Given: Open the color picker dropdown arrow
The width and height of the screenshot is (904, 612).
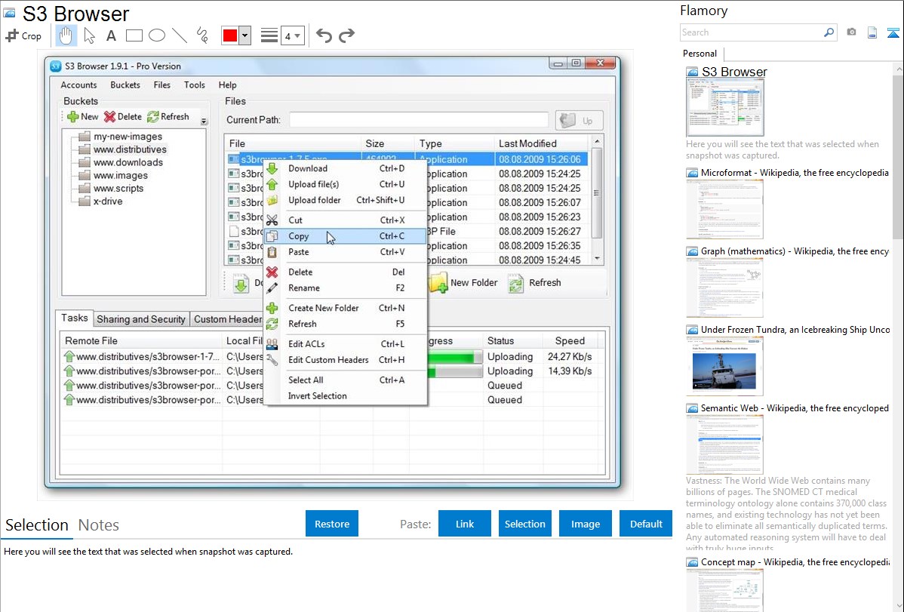Looking at the screenshot, I should click(244, 35).
